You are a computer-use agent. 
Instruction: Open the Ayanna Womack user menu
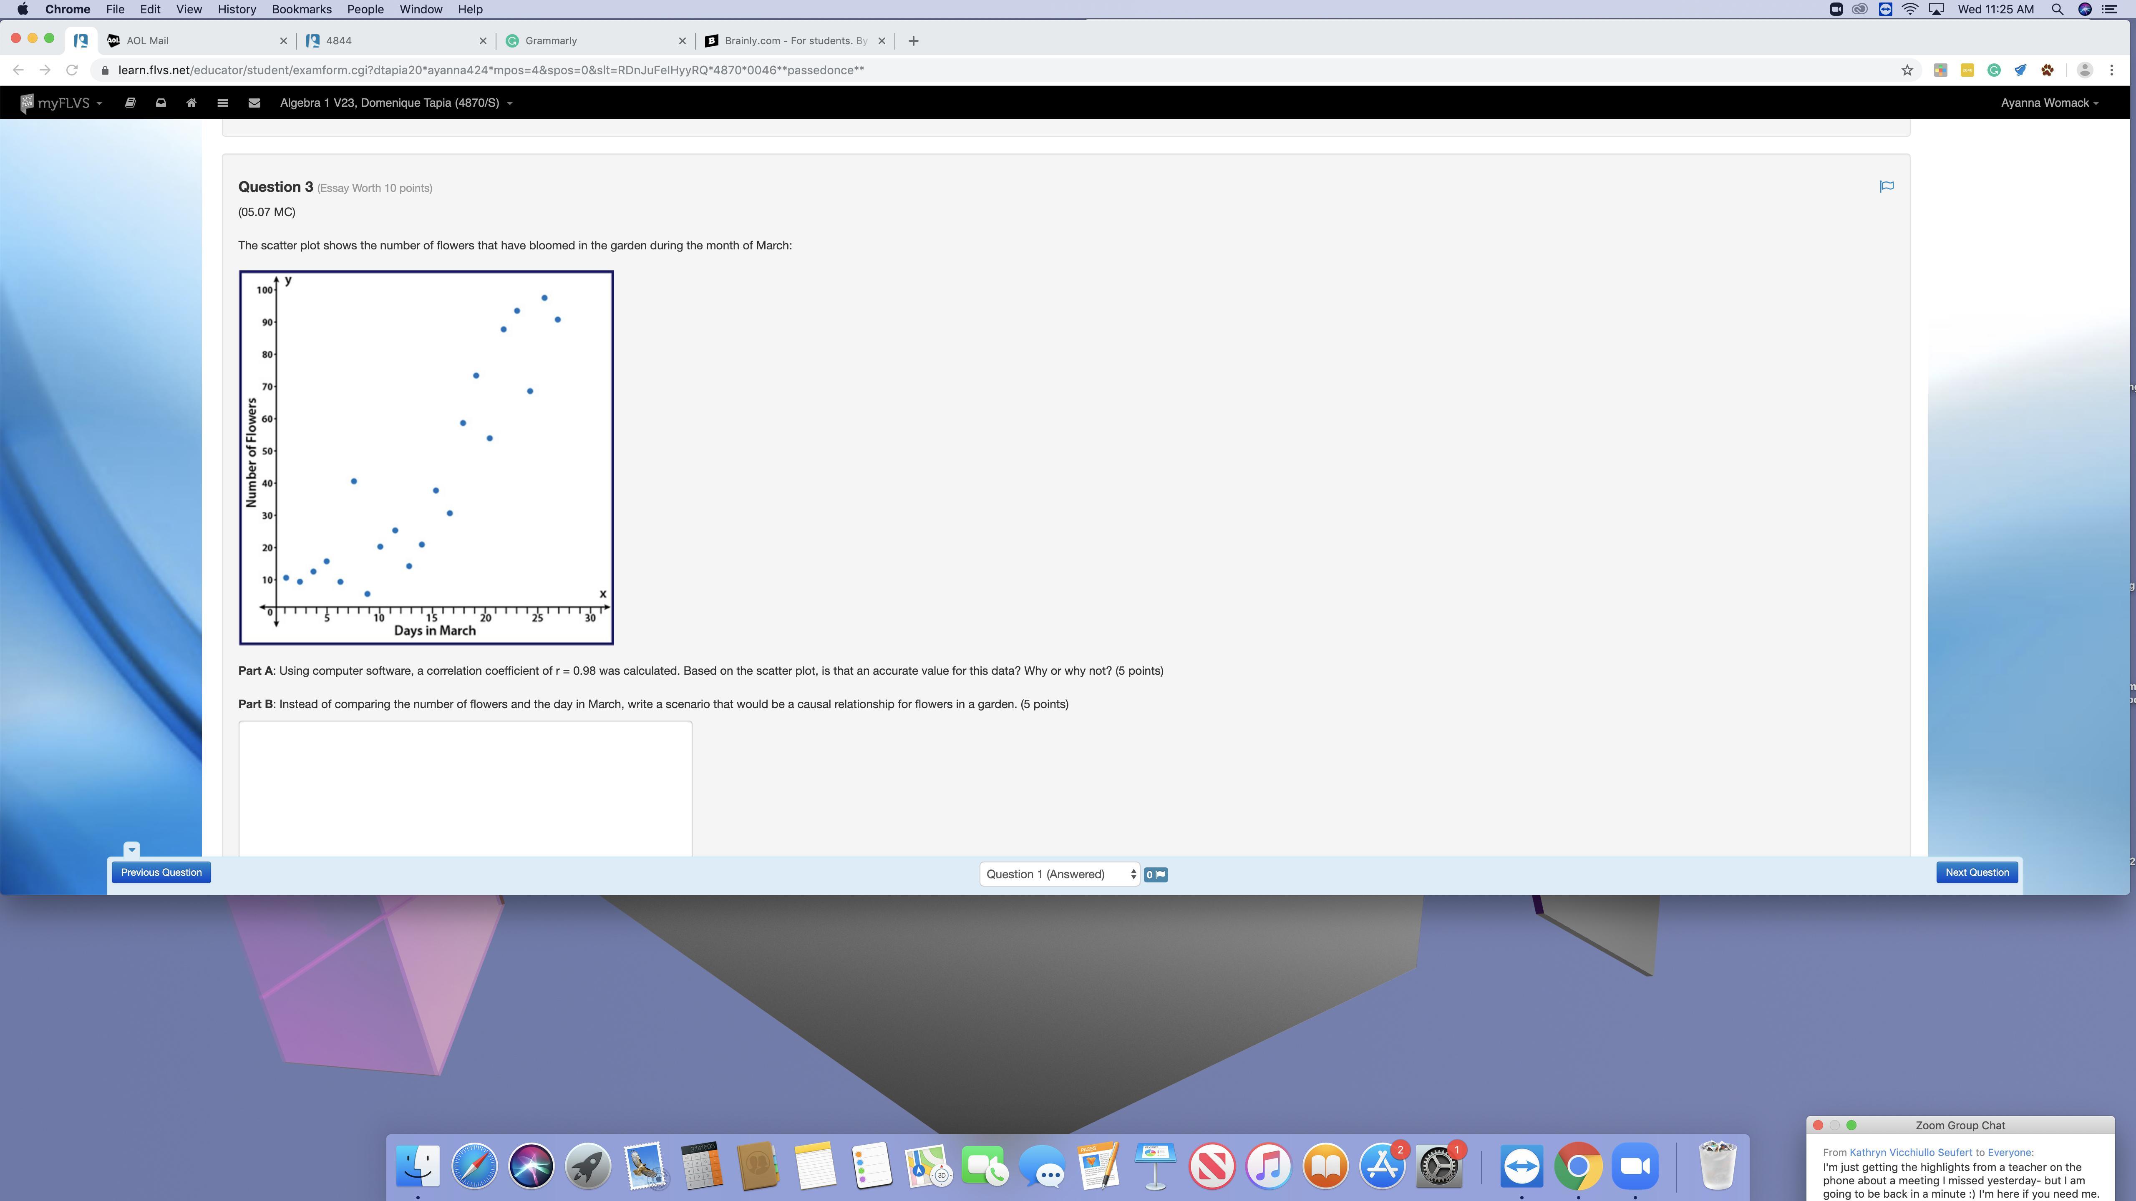pyautogui.click(x=2049, y=103)
